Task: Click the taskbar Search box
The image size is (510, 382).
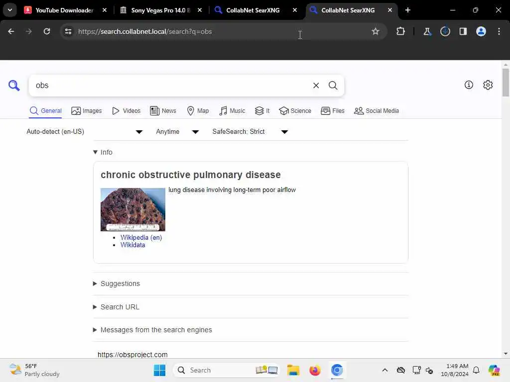Action: click(x=227, y=370)
